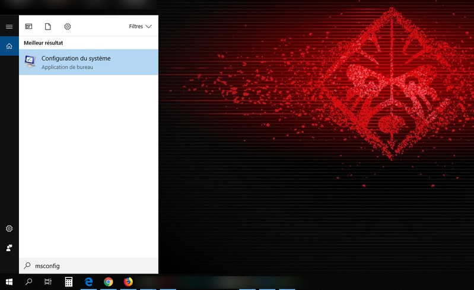474x290 pixels.
Task: Filter results by Settings gear icon
Action: click(x=68, y=27)
